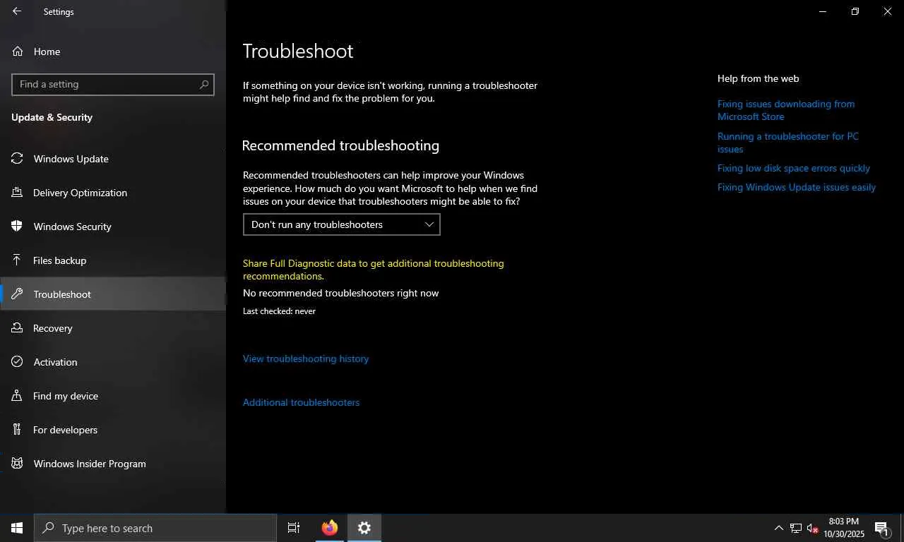This screenshot has height=542, width=904.
Task: Click the search magnifier in Find a setting
Action: coord(204,84)
